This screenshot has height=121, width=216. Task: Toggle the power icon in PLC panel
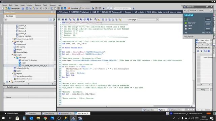point(186,19)
